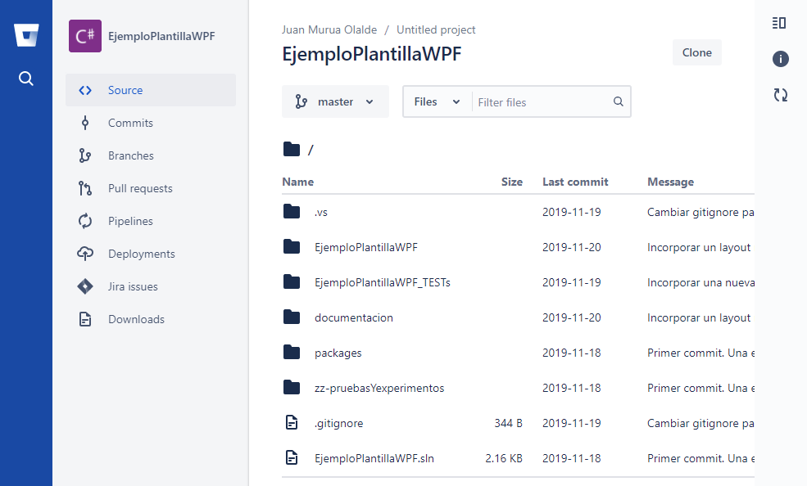Click the C# repository avatar
The image size is (807, 486).
pyautogui.click(x=85, y=36)
